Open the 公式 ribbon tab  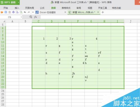[42, 8]
